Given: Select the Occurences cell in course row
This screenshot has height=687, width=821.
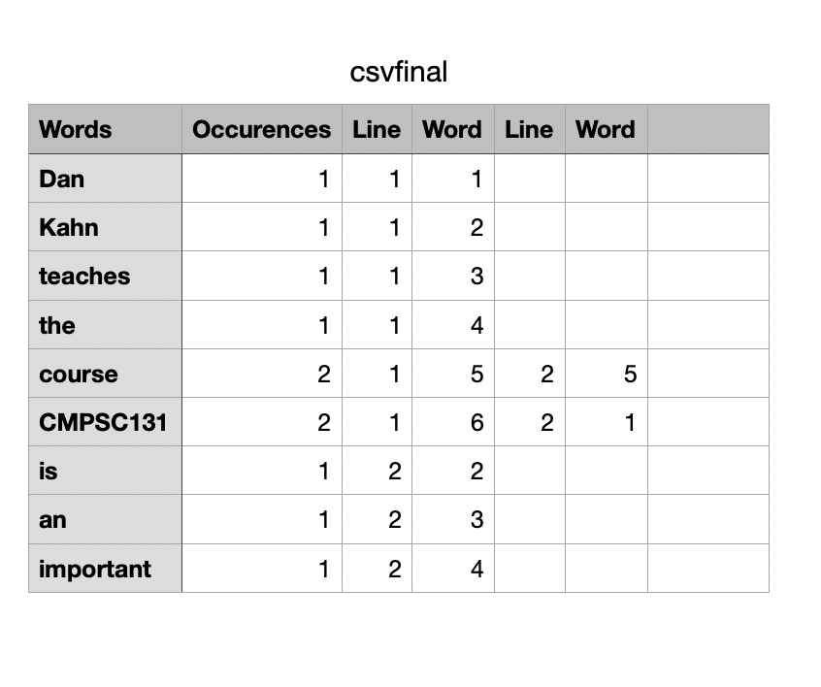Looking at the screenshot, I should click(x=261, y=374).
